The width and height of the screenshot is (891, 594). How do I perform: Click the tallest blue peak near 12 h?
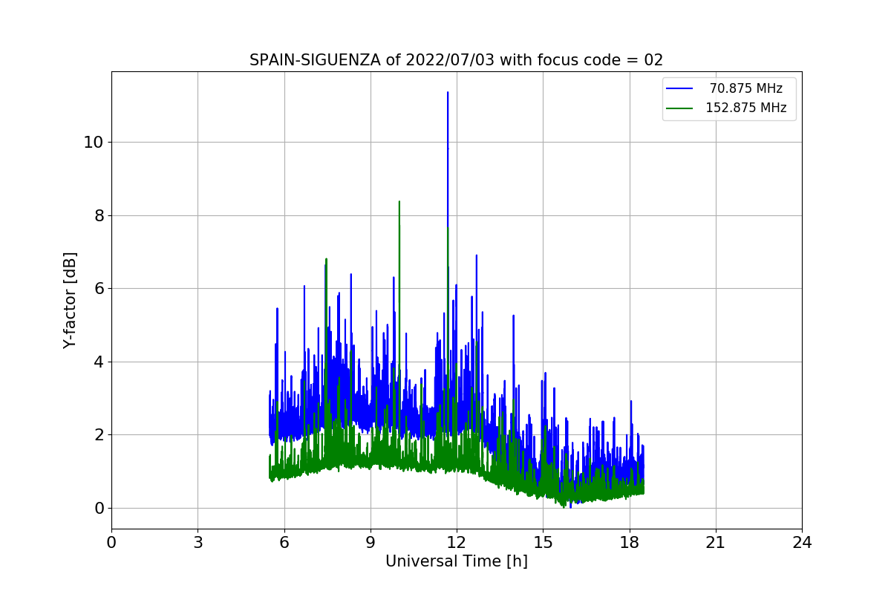448,94
